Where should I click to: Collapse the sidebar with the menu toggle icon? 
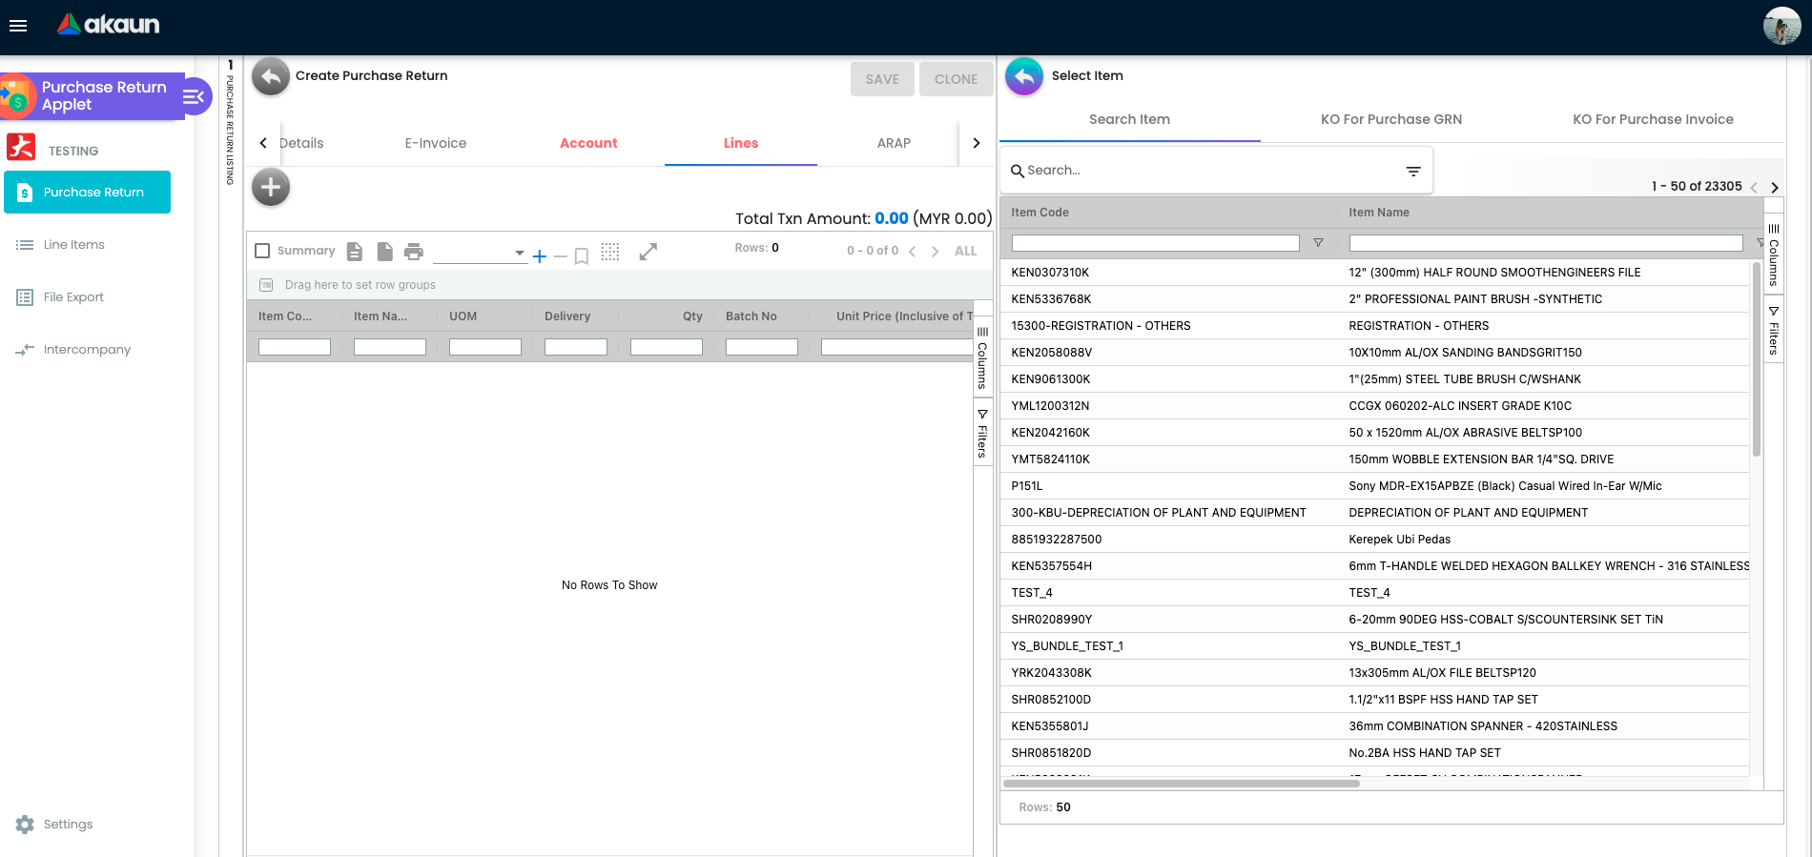[x=195, y=96]
